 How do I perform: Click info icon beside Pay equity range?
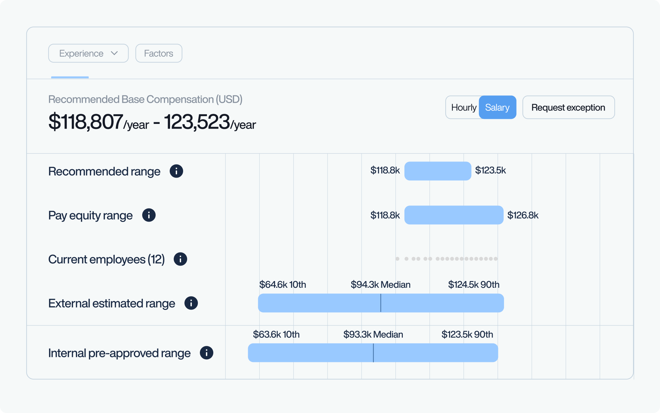tap(149, 215)
